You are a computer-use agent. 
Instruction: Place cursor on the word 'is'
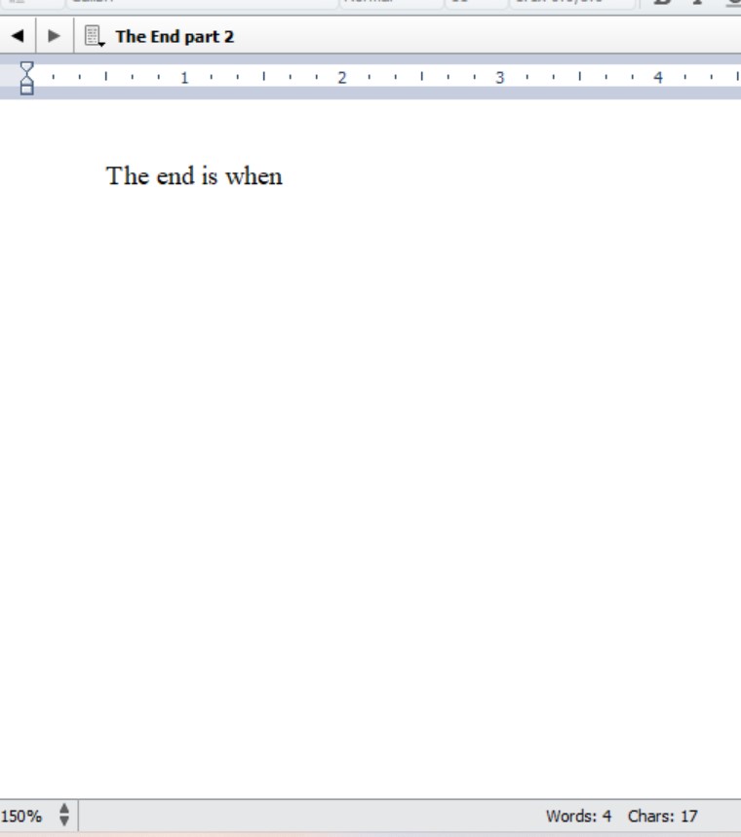[210, 176]
